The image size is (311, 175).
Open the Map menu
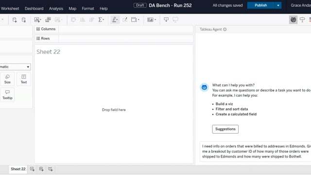tap(72, 9)
